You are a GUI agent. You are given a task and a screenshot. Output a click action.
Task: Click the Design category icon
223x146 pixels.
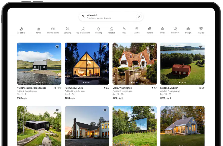(x=188, y=29)
